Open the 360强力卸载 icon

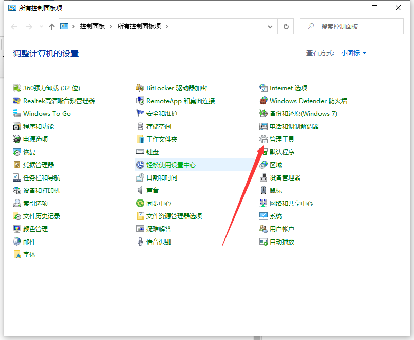[17, 88]
